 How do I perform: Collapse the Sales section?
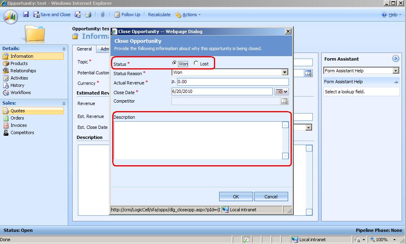click(x=64, y=103)
